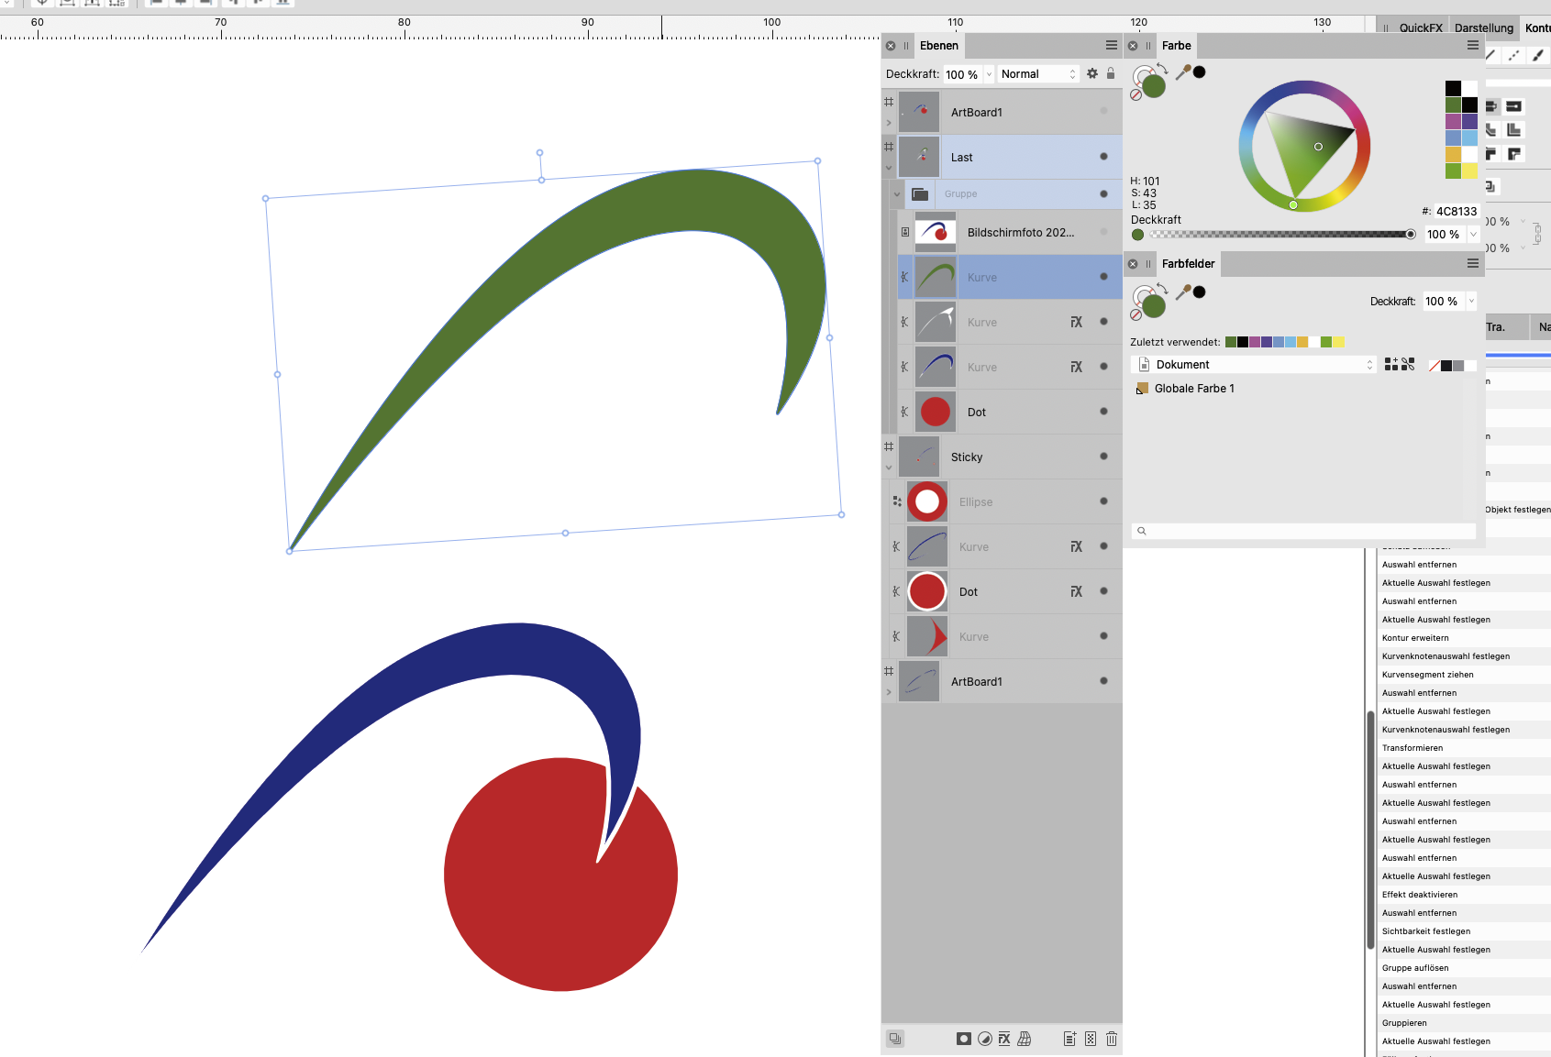Click the mask layer icon at bottom of Ebenen

(963, 1039)
